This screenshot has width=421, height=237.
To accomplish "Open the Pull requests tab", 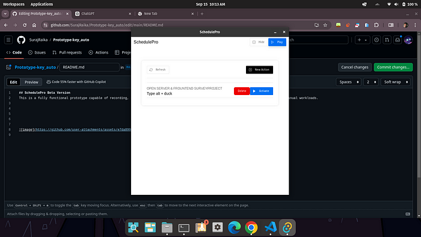I will tap(67, 52).
